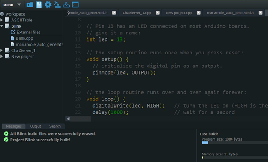Viewport: 268px width, 162px height.
Task: Click the upload program to board icon
Action: pyautogui.click(x=66, y=4)
